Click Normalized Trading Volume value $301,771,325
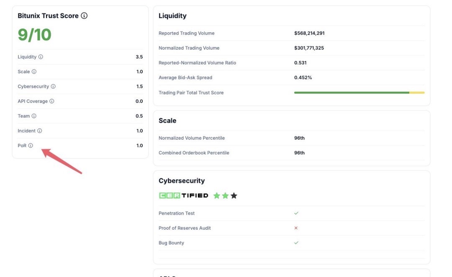Image resolution: width=452 pixels, height=277 pixels. [309, 48]
